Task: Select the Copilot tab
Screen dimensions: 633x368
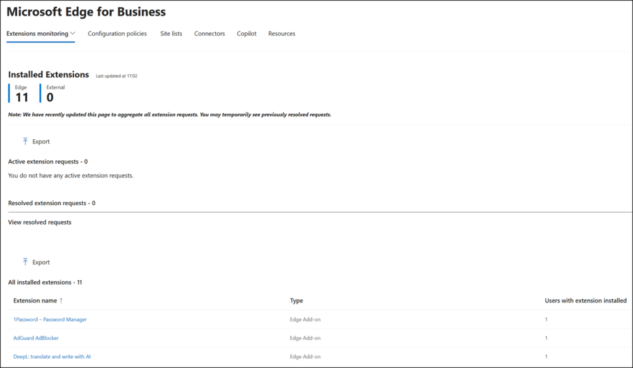Action: pos(247,33)
